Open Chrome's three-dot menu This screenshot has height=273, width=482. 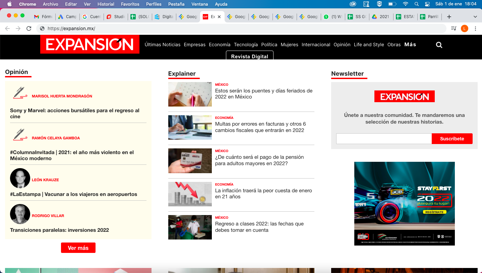click(x=475, y=28)
